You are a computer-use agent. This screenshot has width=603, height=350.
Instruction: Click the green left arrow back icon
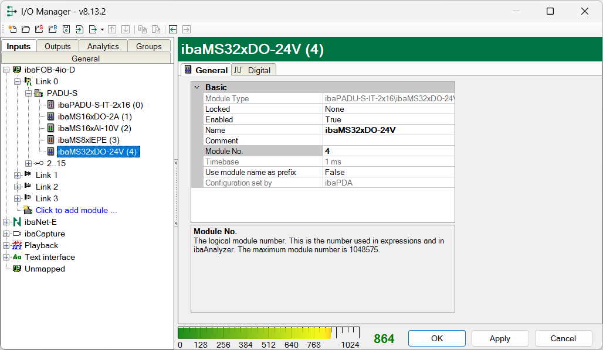[x=173, y=29]
